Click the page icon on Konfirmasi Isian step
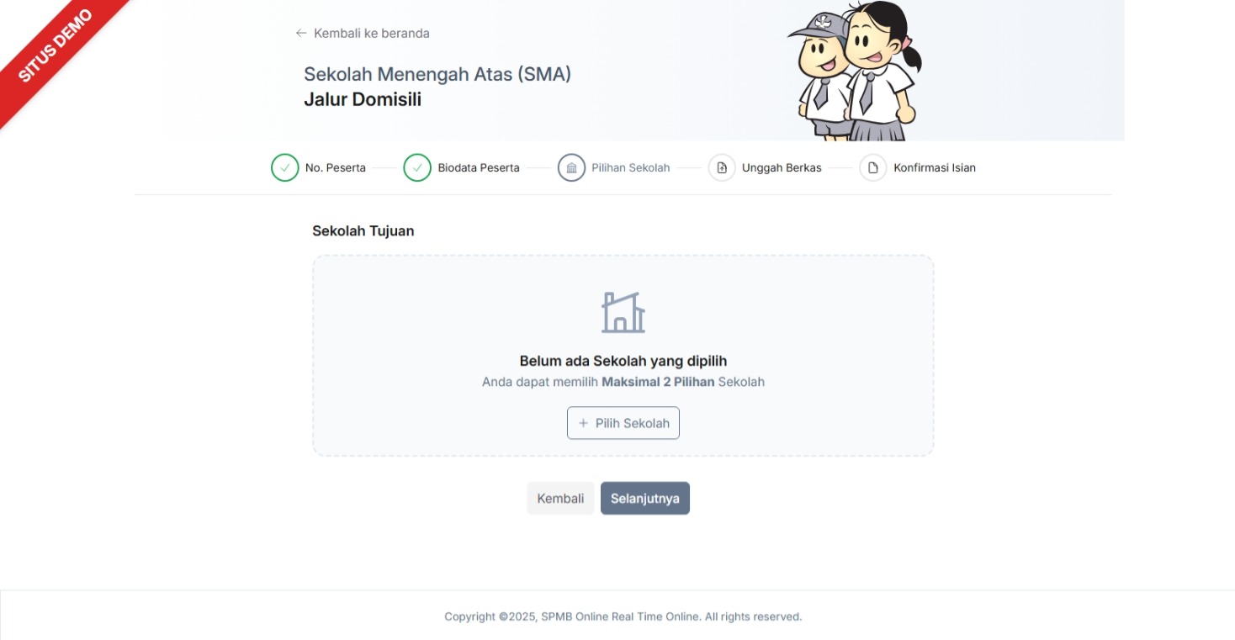The height and width of the screenshot is (640, 1235). tap(872, 167)
